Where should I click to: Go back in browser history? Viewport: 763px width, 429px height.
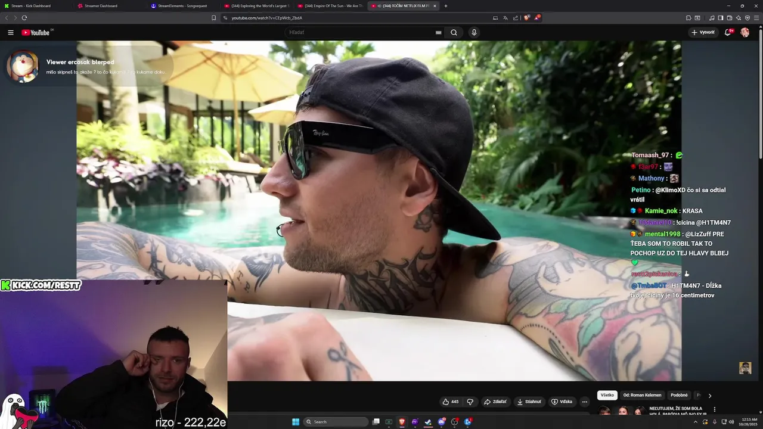tap(7, 18)
